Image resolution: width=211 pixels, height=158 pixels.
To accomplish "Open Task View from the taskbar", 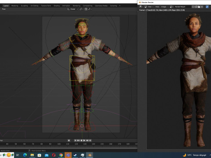I will point(18,155).
